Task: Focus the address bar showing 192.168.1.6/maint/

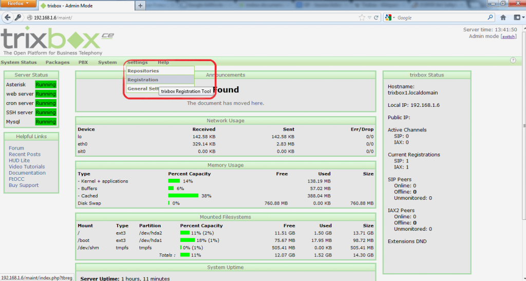Action: pos(195,18)
